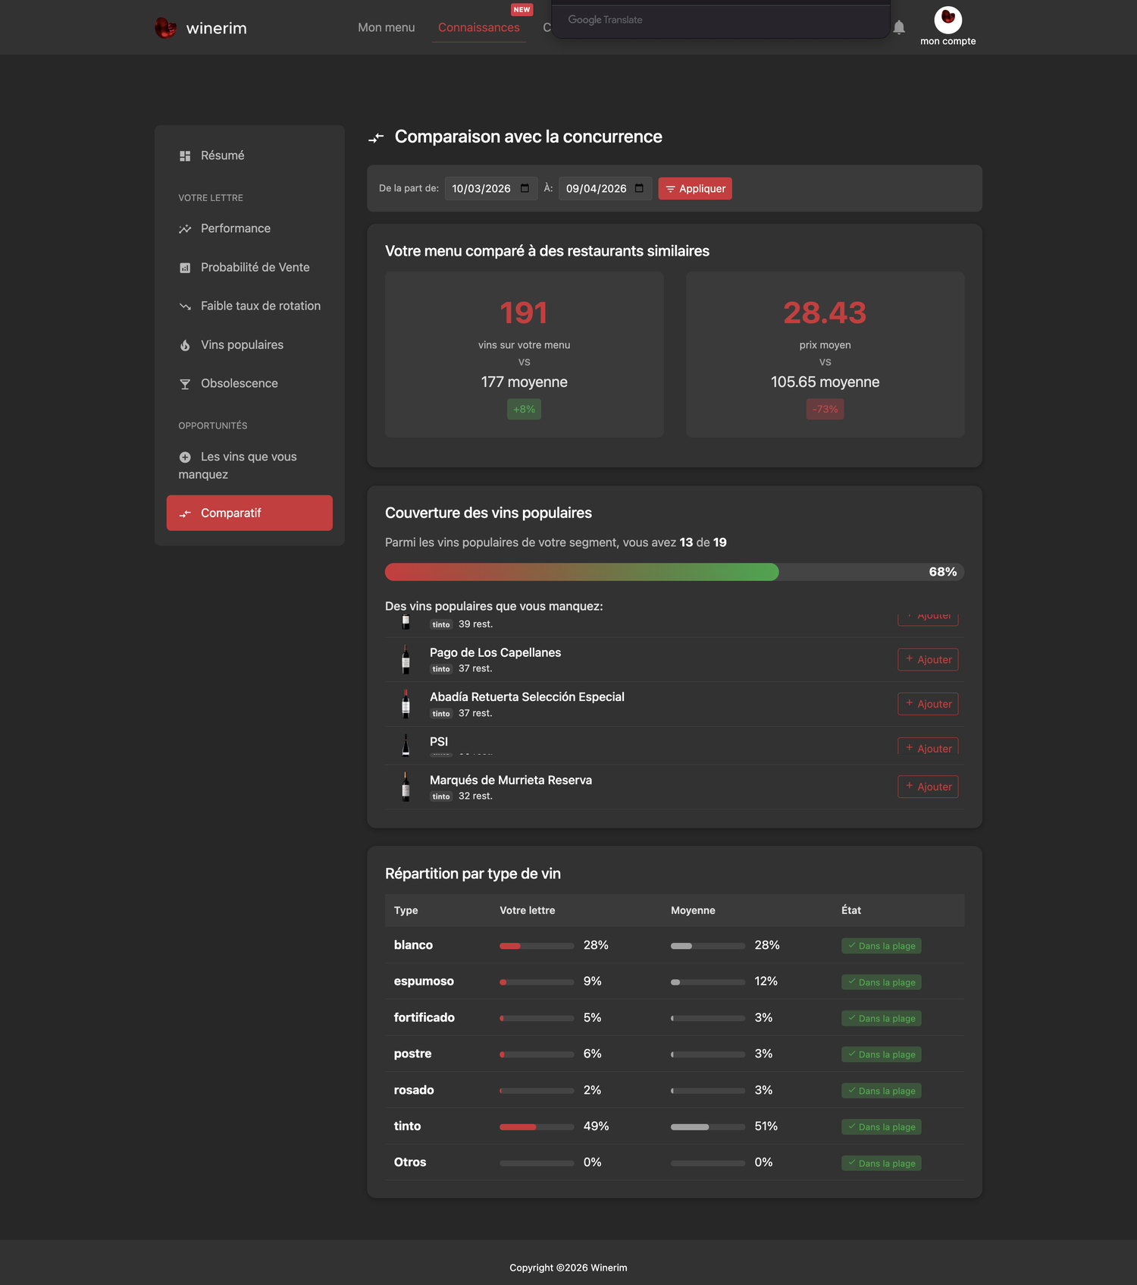Add Pago de Los Capellanes with Ajouter
This screenshot has width=1137, height=1285.
928,660
